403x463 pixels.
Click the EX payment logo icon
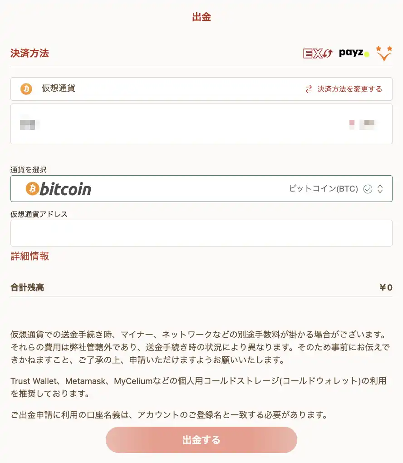pos(318,54)
